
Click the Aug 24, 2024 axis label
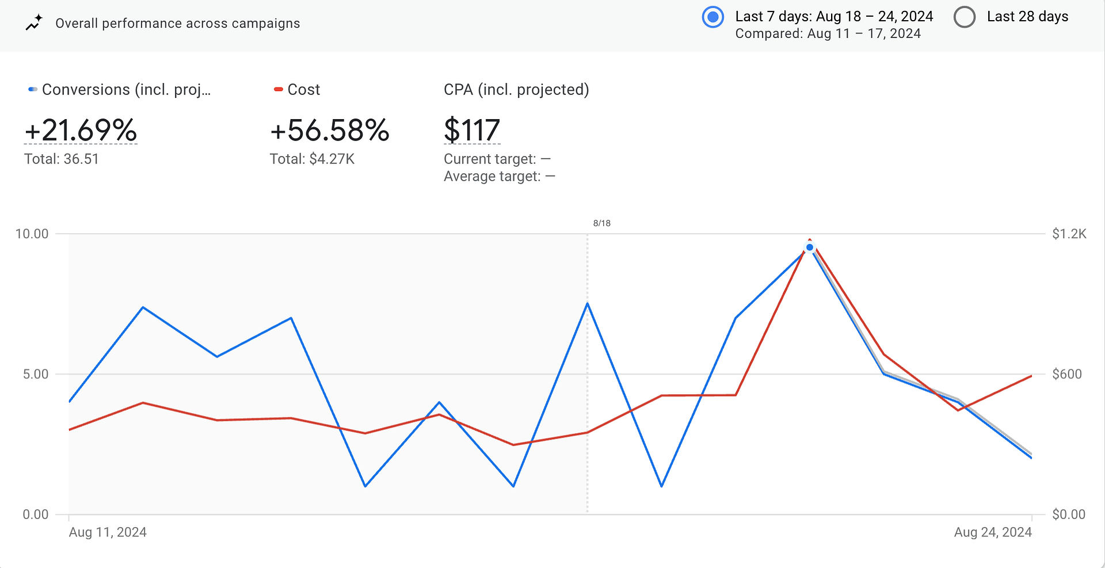[993, 532]
